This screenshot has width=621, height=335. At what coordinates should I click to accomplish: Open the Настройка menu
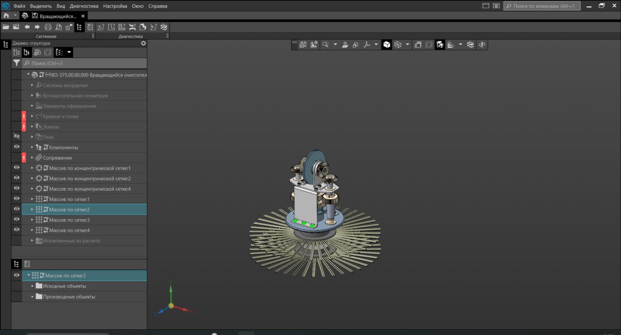[116, 6]
